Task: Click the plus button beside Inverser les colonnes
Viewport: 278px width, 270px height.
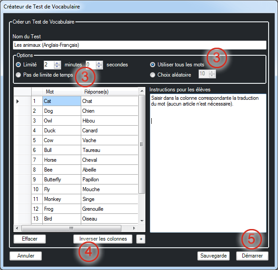Action: coord(141,239)
